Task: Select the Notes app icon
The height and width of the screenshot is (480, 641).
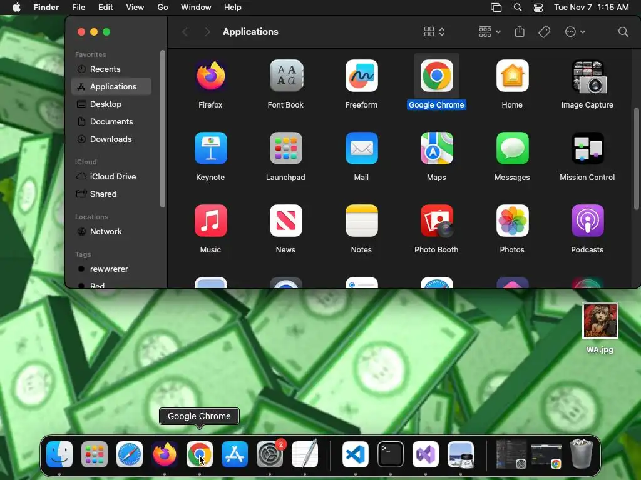Action: 361,221
